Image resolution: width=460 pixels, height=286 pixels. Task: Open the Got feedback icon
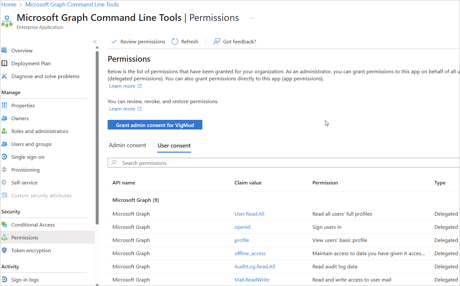point(217,41)
